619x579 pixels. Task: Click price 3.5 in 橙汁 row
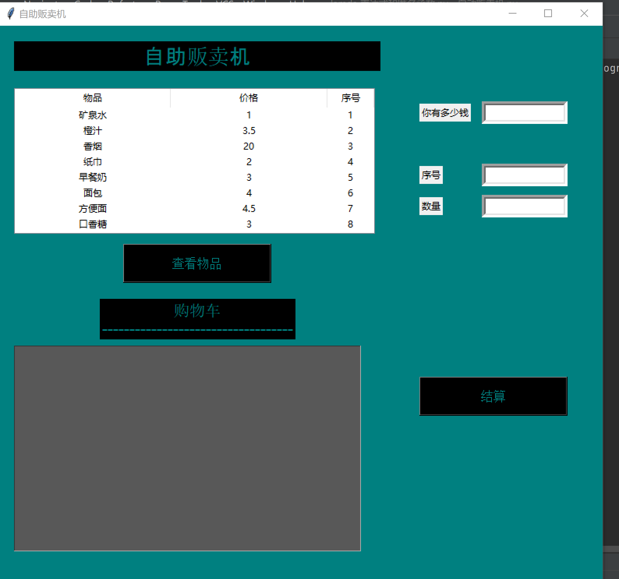249,131
